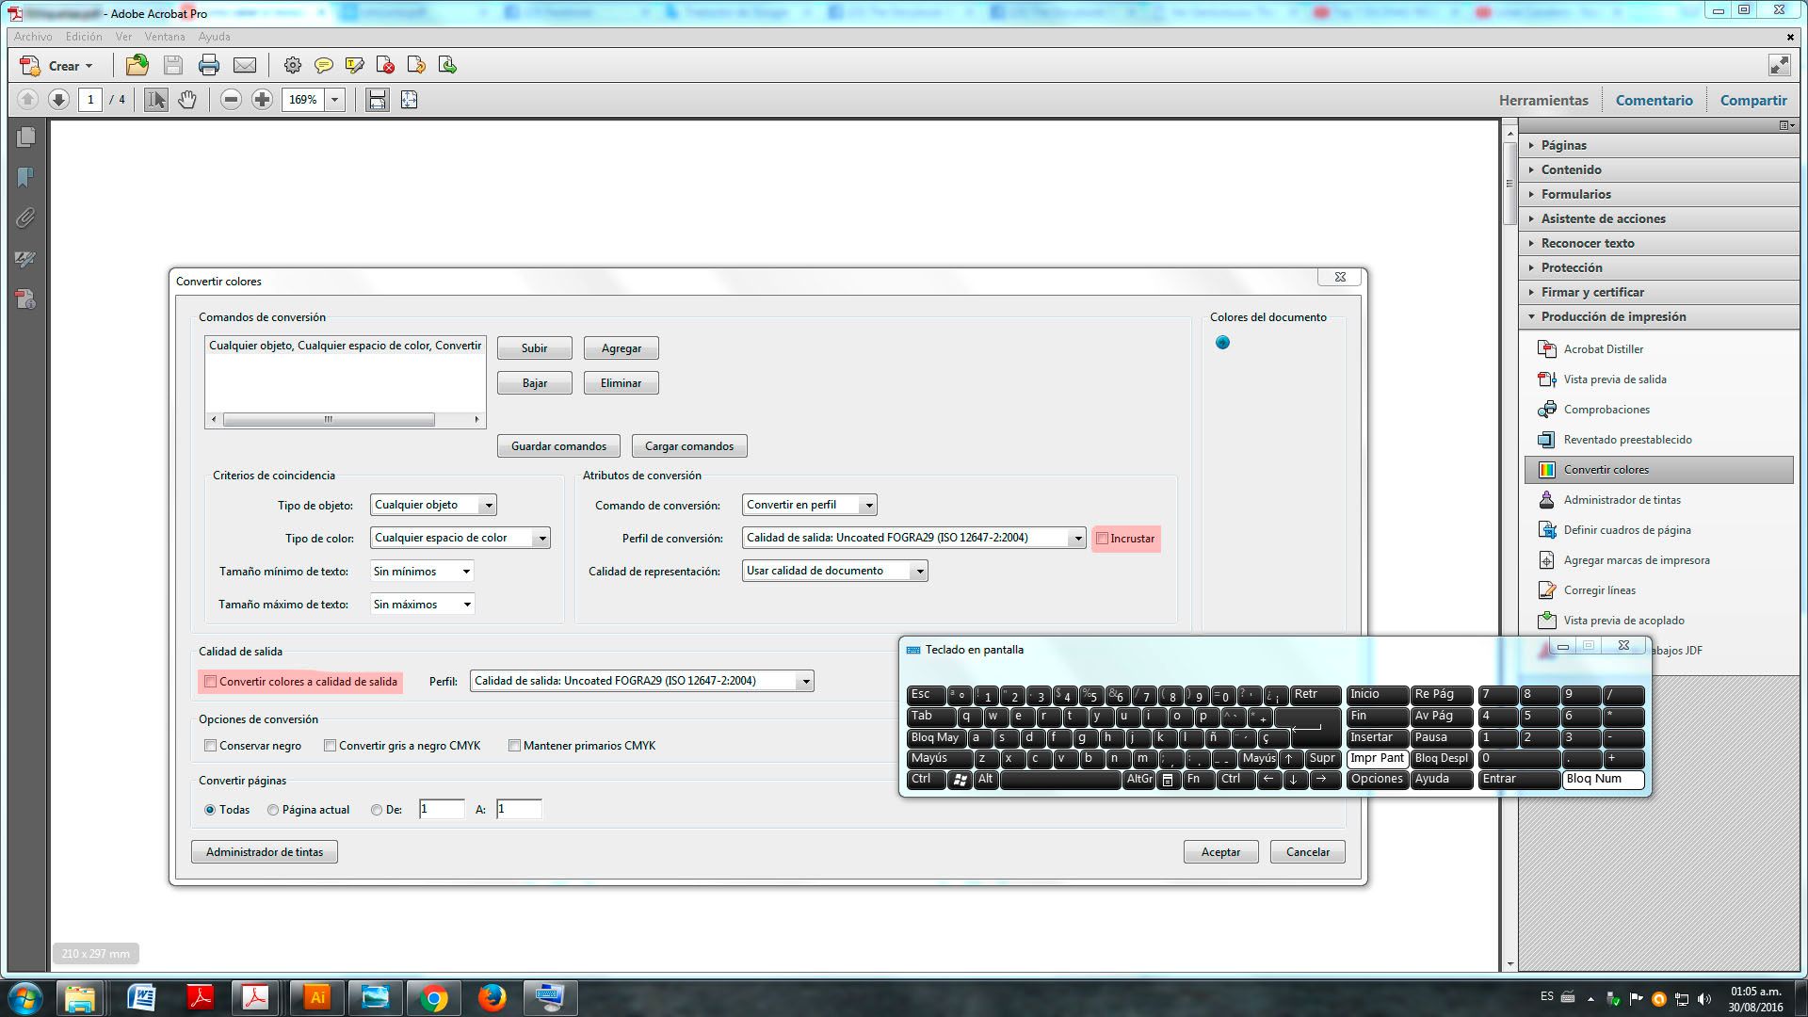This screenshot has width=1808, height=1017.
Task: Switch to the Comentario tab
Action: tap(1654, 101)
